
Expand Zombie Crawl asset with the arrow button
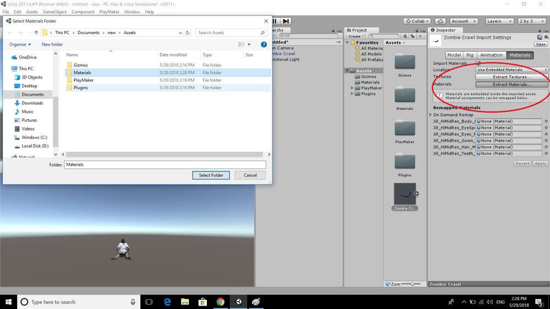tap(416, 194)
